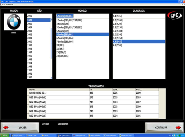Select the row marker arrow in motor table
Image resolution: width=185 pixels, height=137 pixels.
click(x=28, y=106)
